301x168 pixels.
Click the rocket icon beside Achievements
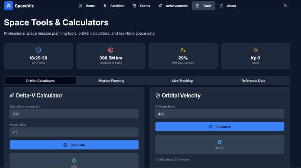pyautogui.click(x=160, y=6)
